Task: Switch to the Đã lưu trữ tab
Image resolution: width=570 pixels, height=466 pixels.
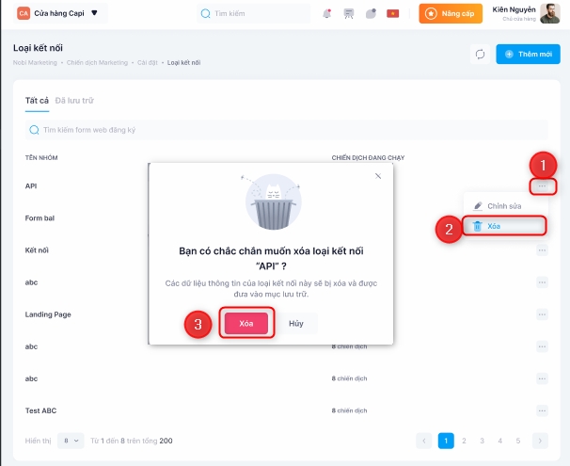Action: click(74, 100)
